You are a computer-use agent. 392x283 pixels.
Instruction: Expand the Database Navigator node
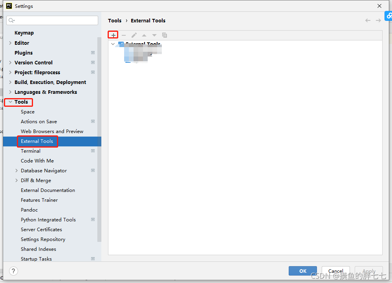tap(16, 171)
